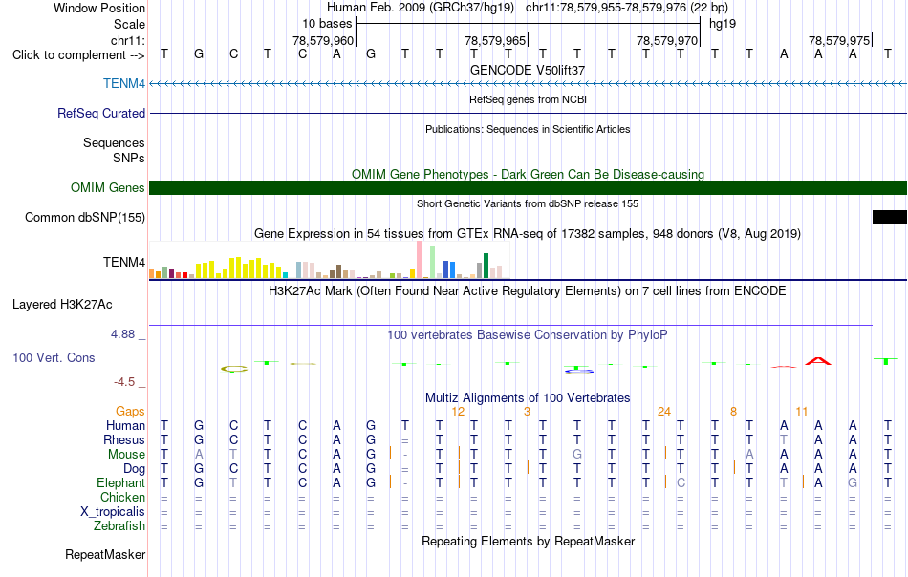Click Publications: Sequences in Scientific Articles title
Viewport: 908px width, 577px height.
528,129
